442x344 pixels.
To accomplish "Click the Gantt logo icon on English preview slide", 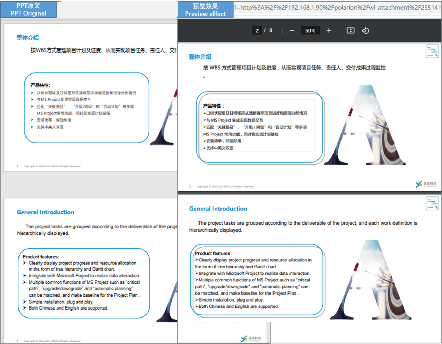I will pos(432,203).
